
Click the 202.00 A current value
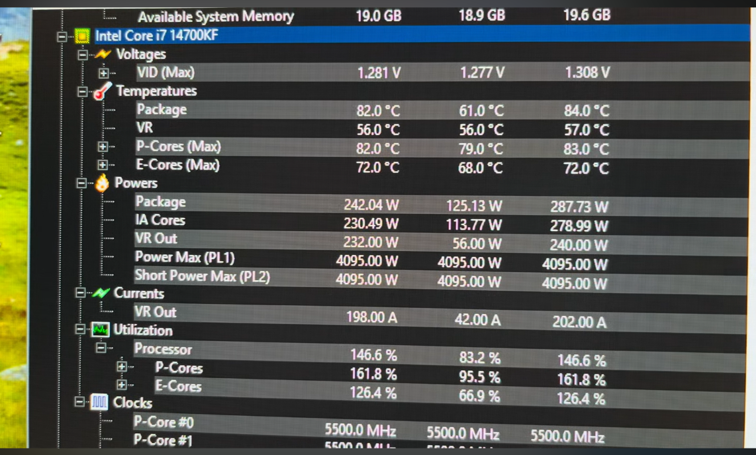tap(579, 321)
